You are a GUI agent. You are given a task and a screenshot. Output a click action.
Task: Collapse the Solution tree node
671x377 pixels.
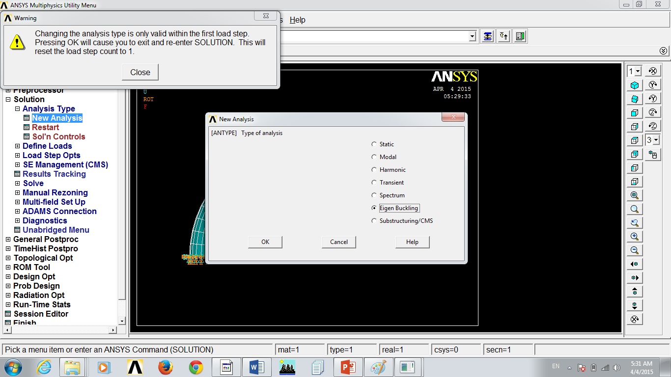tap(8, 100)
